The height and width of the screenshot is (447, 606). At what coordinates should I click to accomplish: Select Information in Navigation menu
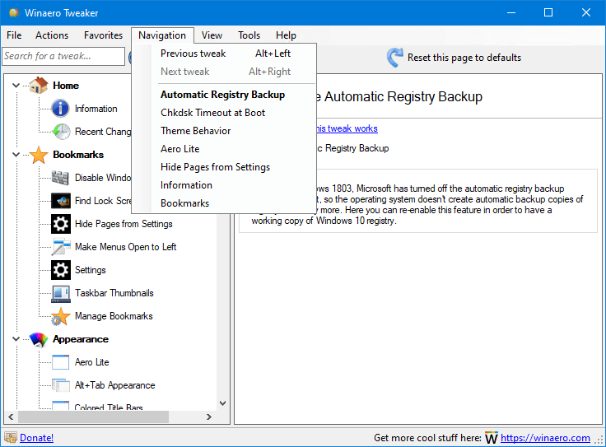pyautogui.click(x=225, y=185)
